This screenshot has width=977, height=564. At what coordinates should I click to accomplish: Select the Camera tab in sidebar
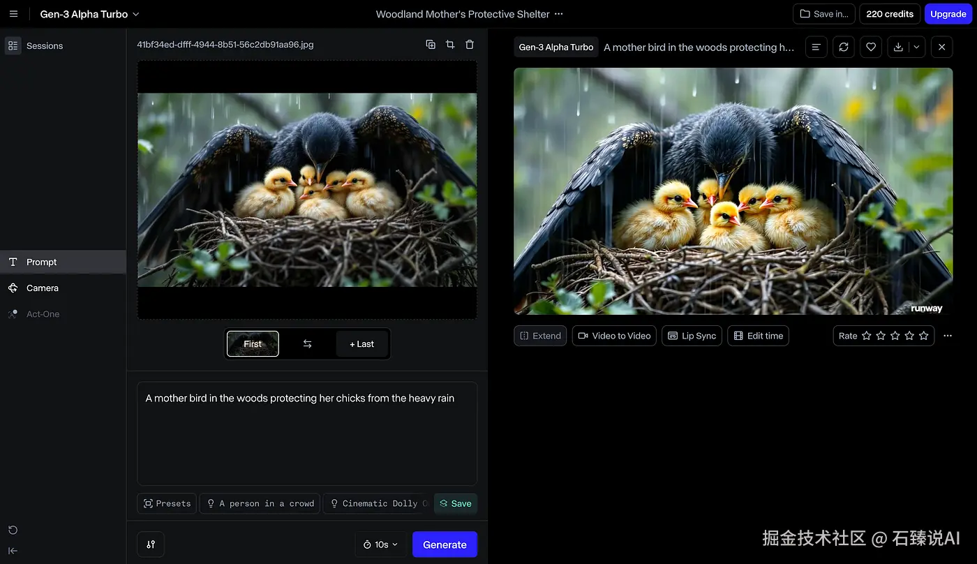(63, 288)
